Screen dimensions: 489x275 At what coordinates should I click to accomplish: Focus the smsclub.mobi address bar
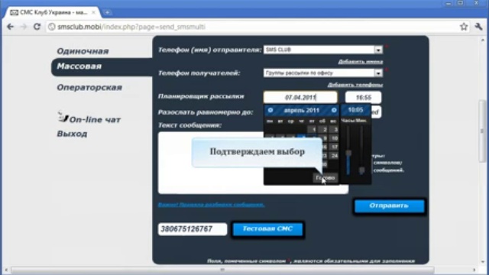[x=253, y=27]
